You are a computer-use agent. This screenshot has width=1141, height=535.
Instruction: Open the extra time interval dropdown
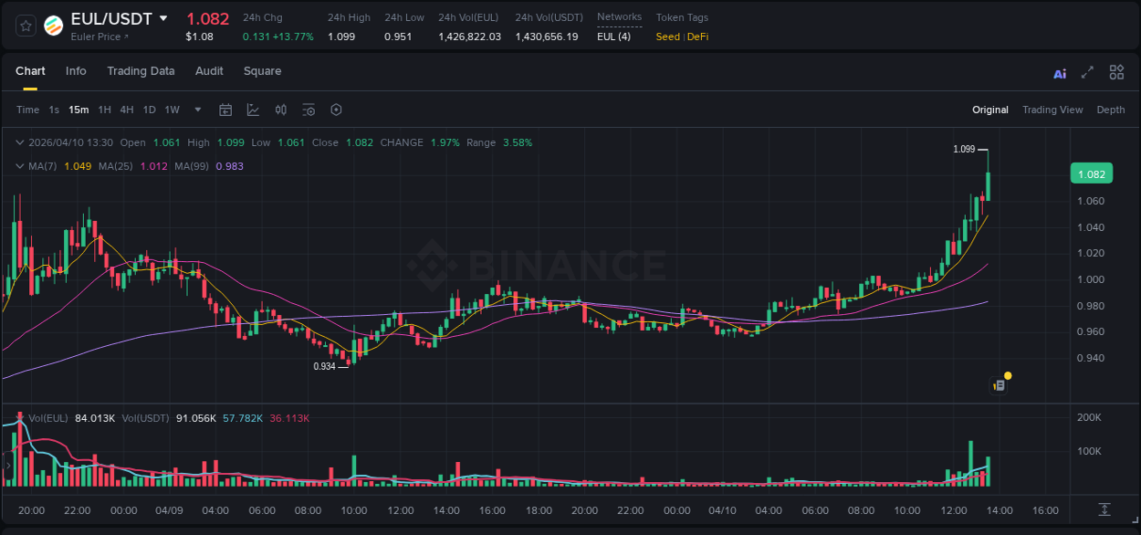(197, 110)
